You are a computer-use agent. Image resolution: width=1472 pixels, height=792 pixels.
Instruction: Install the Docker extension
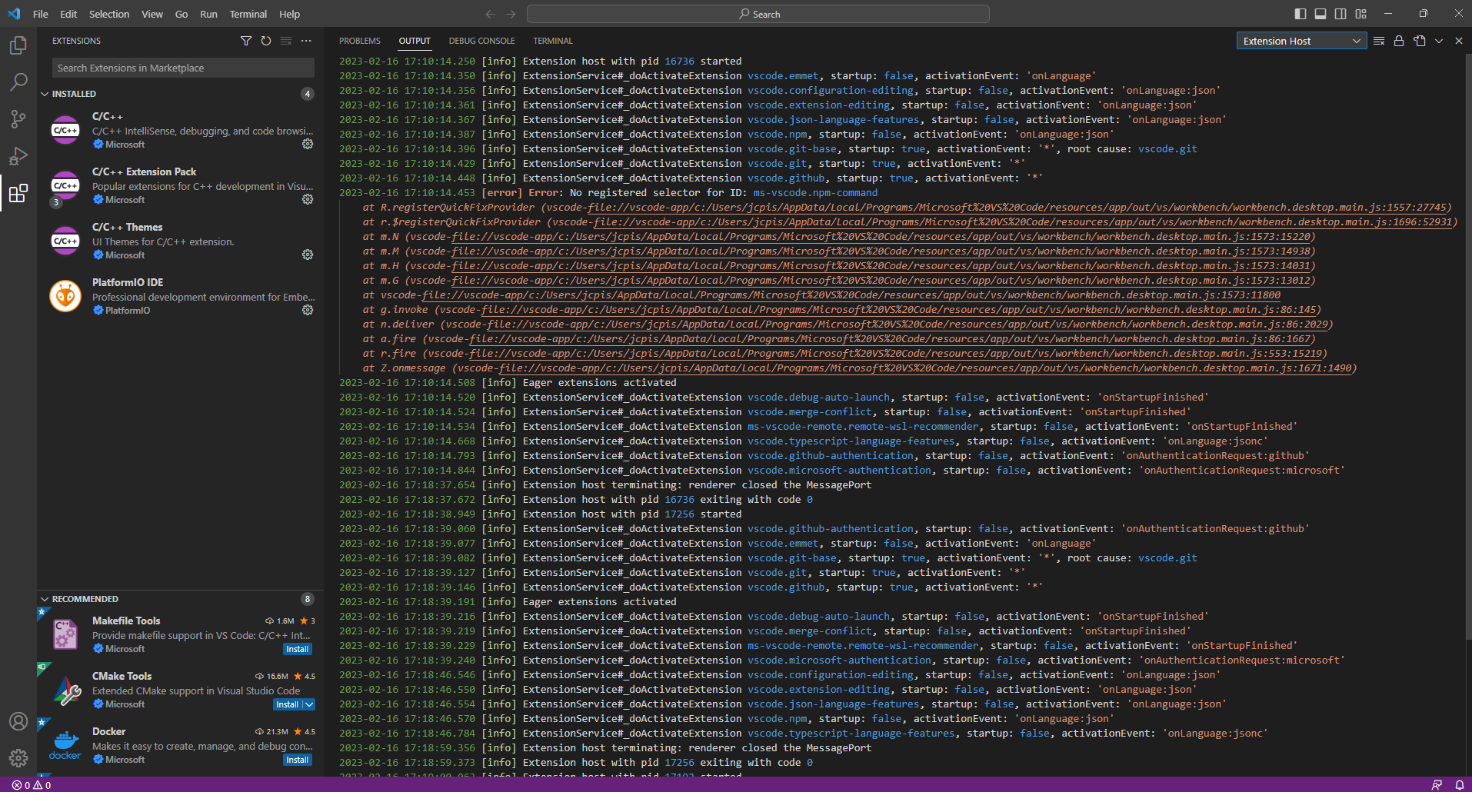[298, 760]
